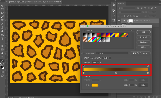Image resolution: width=161 pixels, height=98 pixels.
Task: Click the trash icon in Layers panel
Action: point(157,97)
